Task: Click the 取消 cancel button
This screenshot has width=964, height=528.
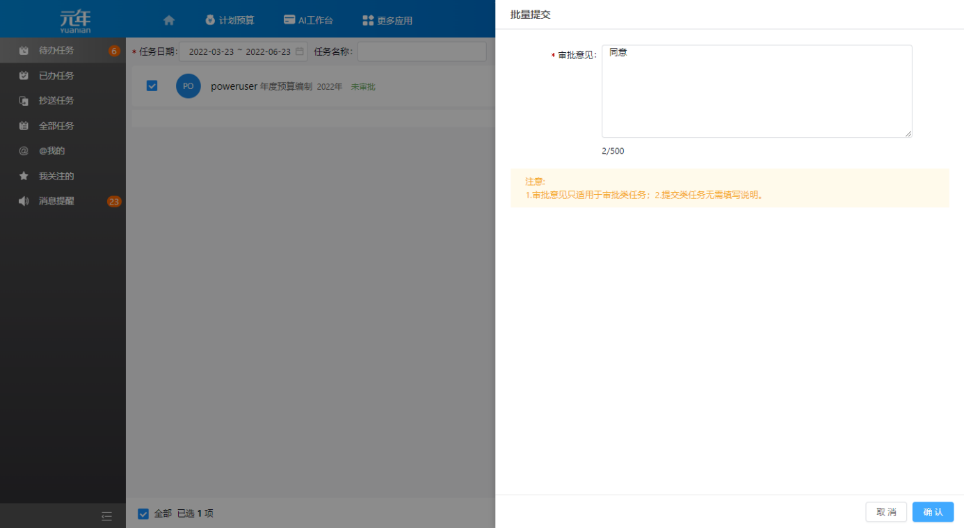Action: (x=886, y=512)
